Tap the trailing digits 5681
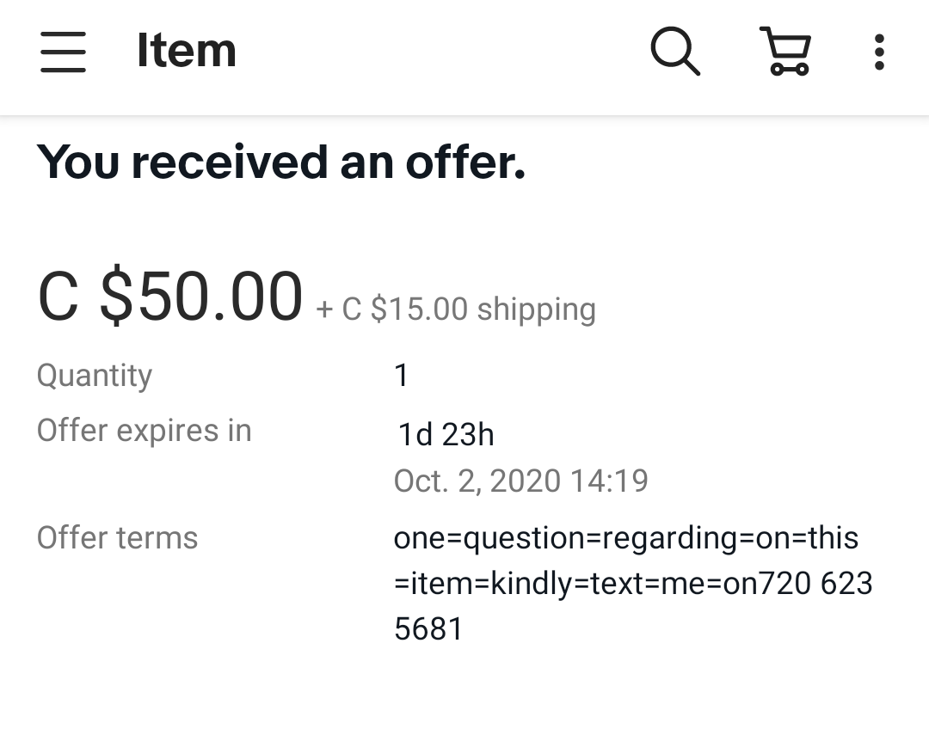The height and width of the screenshot is (729, 929). click(428, 629)
